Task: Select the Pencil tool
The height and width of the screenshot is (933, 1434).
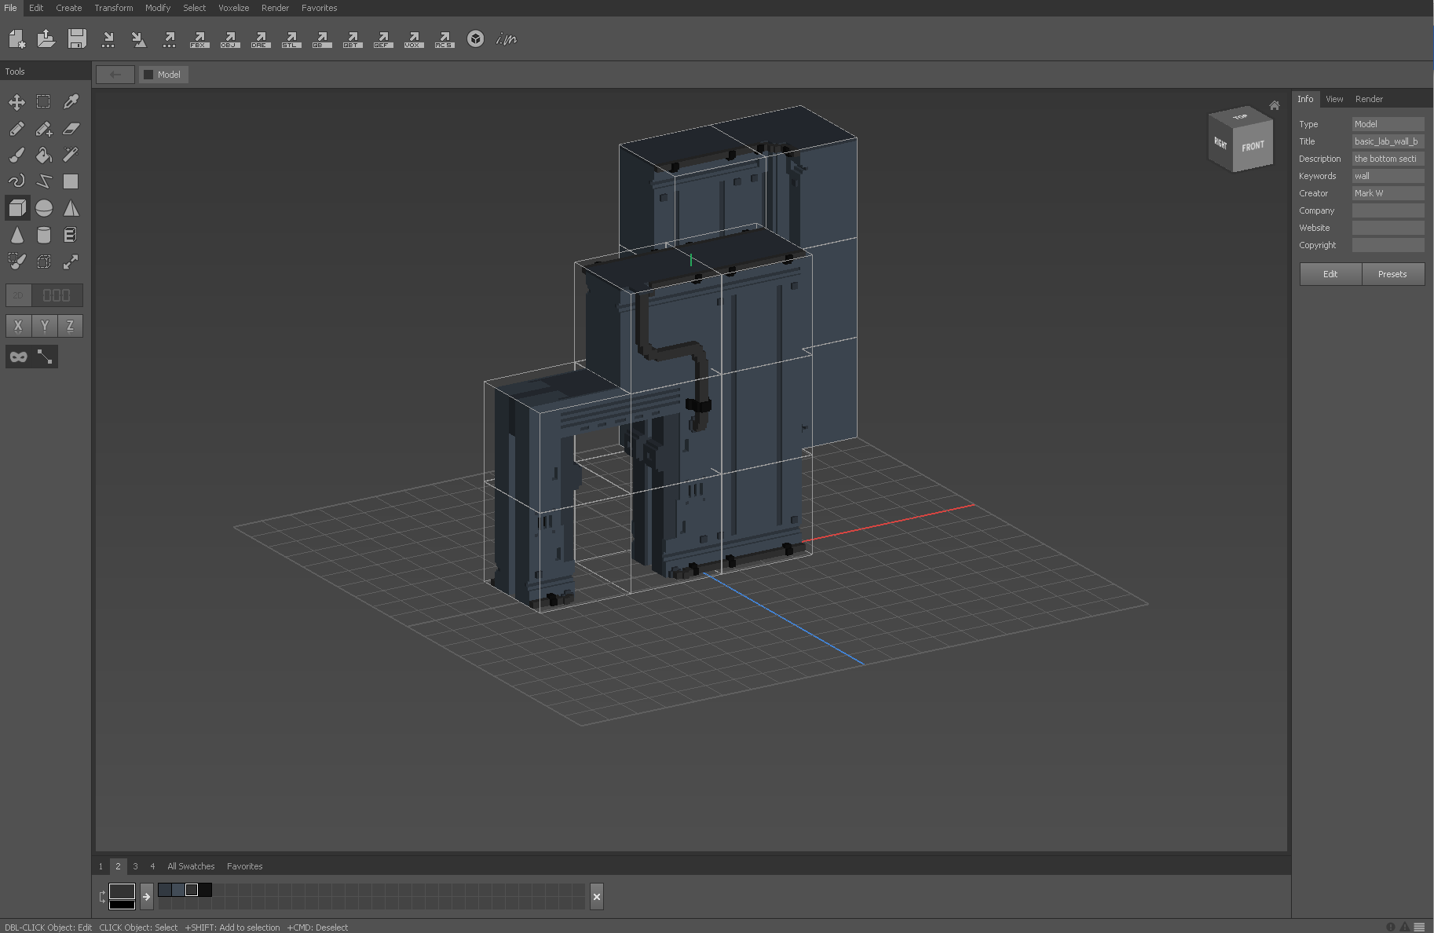Action: pos(16,129)
